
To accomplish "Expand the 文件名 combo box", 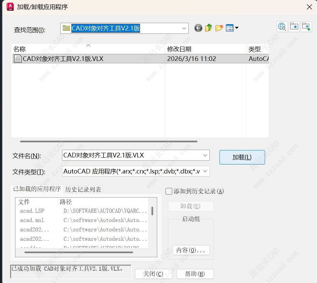I will coord(205,155).
